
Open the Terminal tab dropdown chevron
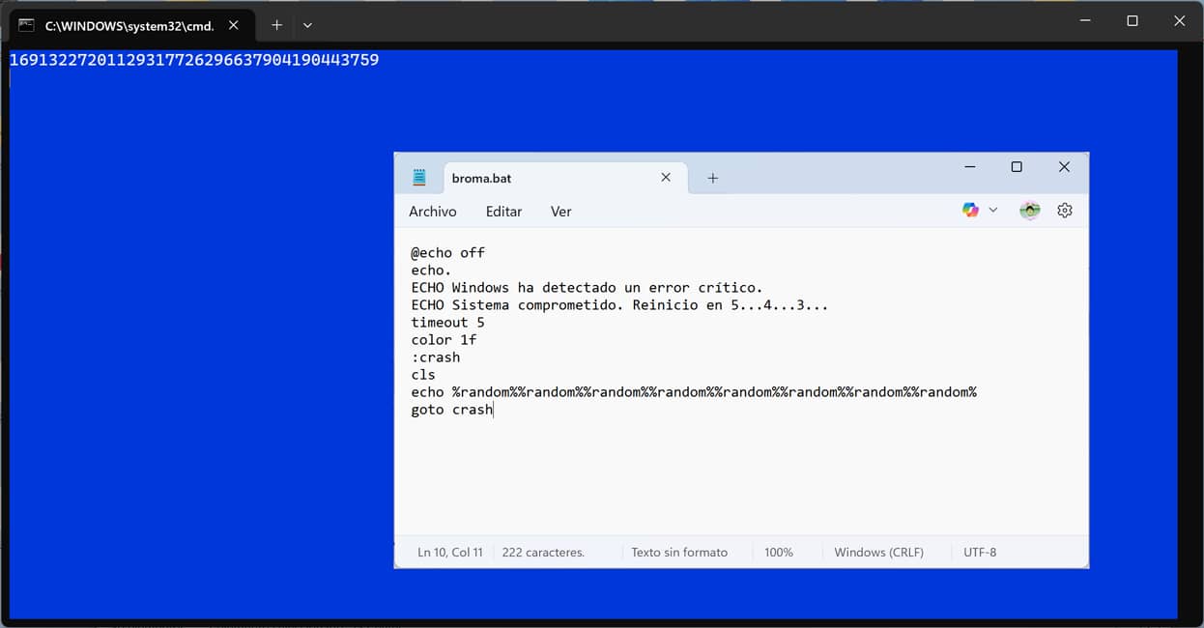point(307,24)
